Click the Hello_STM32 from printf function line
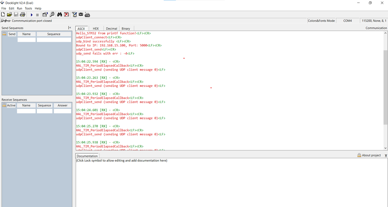The height and width of the screenshot is (207, 388). click(x=113, y=33)
